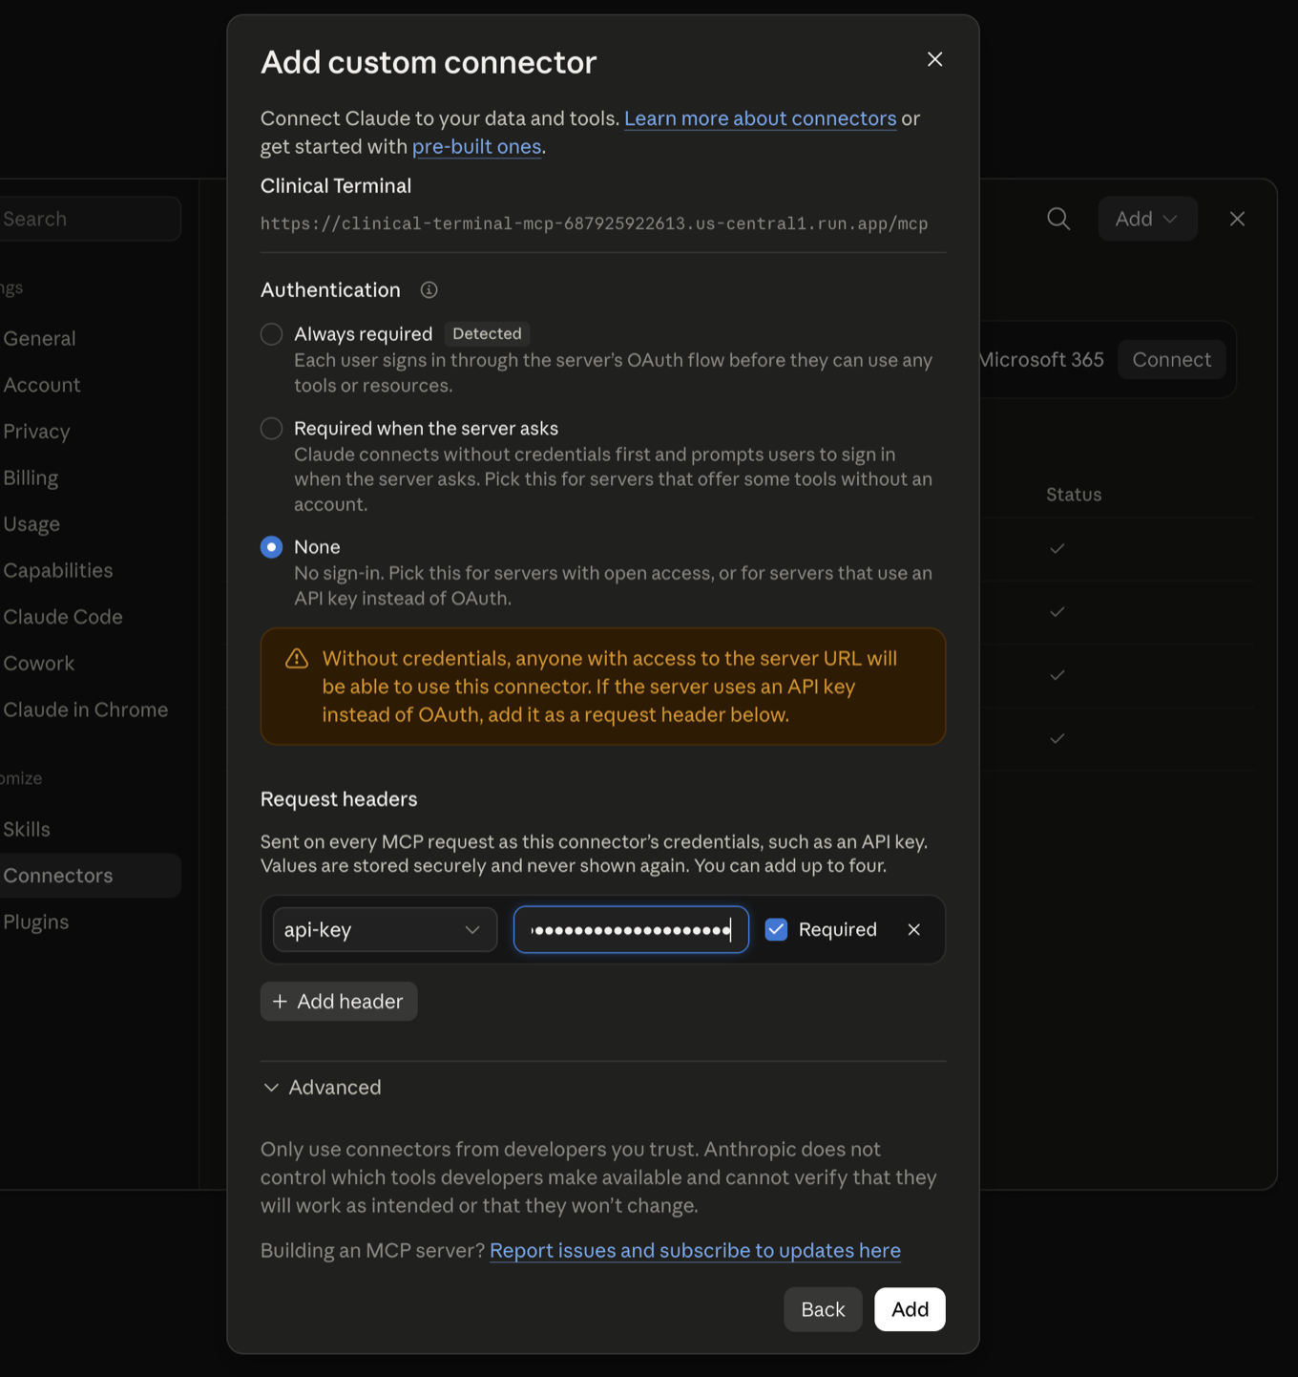Select the None authentication radio button
This screenshot has width=1298, height=1377.
272,547
